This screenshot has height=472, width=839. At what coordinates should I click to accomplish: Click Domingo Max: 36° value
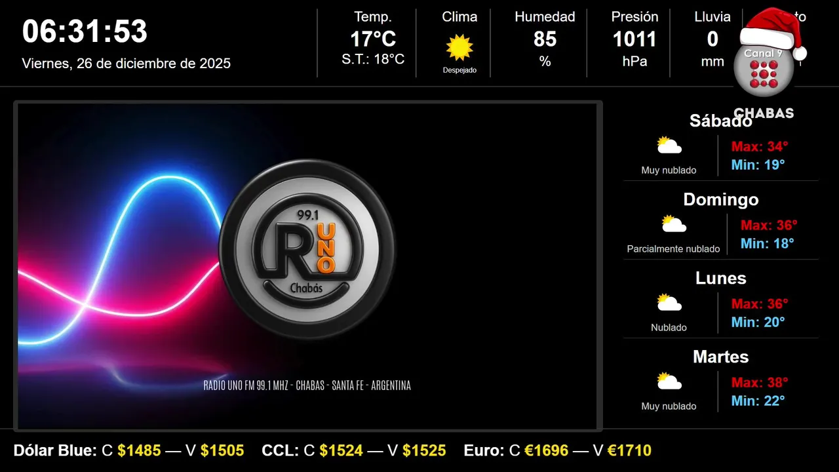769,225
